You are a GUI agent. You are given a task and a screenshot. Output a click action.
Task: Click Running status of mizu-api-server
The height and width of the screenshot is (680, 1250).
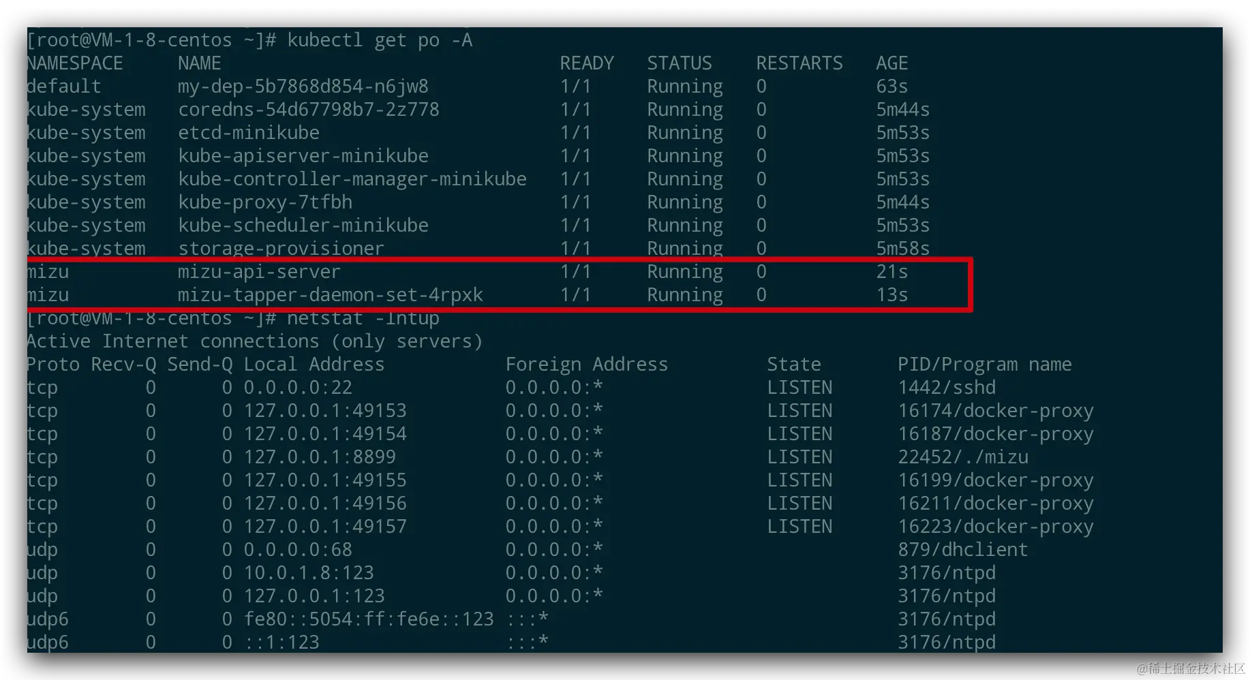[x=685, y=272]
